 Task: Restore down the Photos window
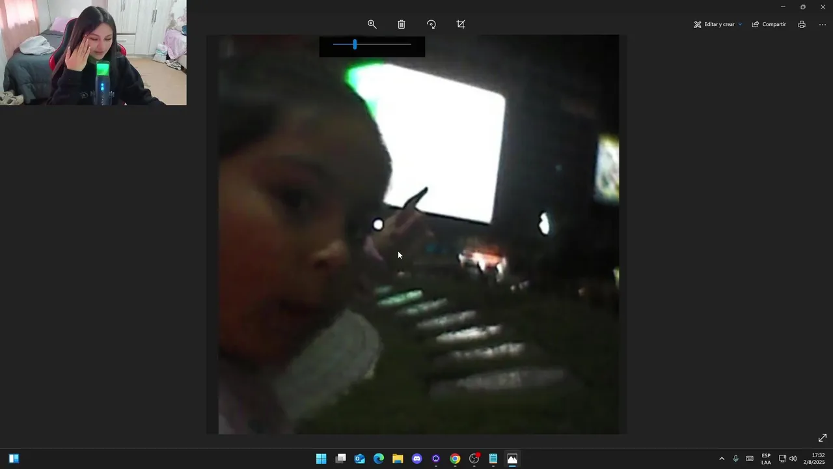(x=802, y=7)
